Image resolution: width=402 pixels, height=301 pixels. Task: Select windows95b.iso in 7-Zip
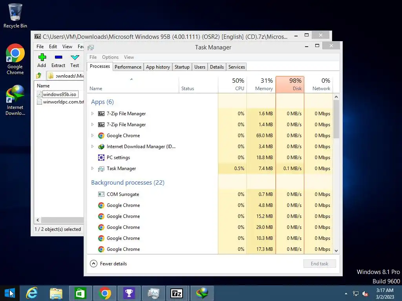[x=60, y=94]
